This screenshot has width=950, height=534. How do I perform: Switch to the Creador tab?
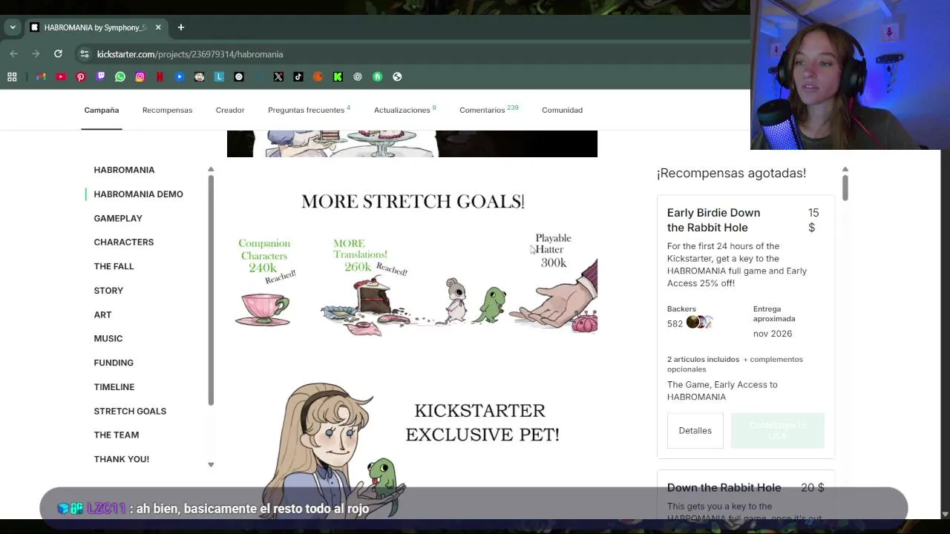230,110
